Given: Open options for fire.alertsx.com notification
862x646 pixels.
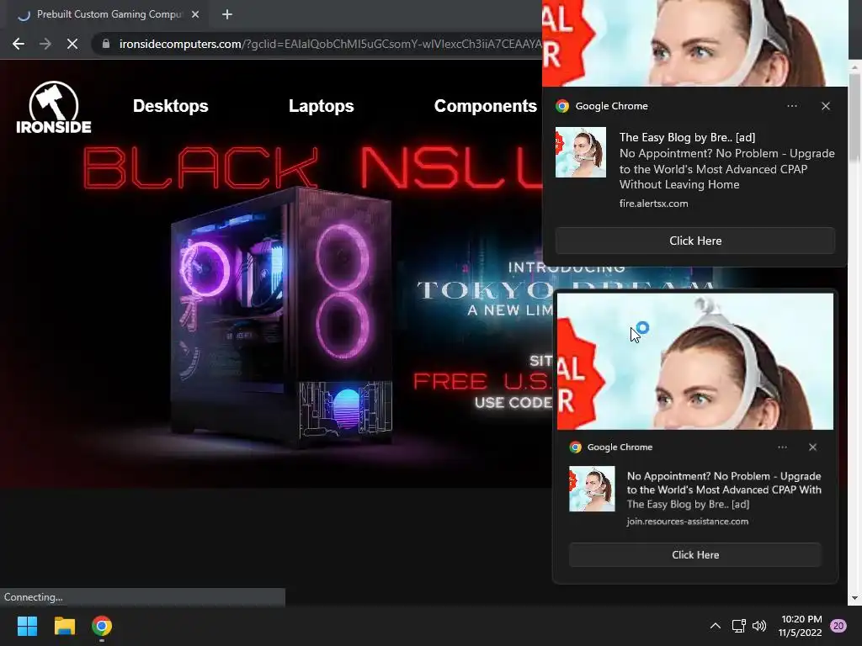Looking at the screenshot, I should tap(791, 106).
